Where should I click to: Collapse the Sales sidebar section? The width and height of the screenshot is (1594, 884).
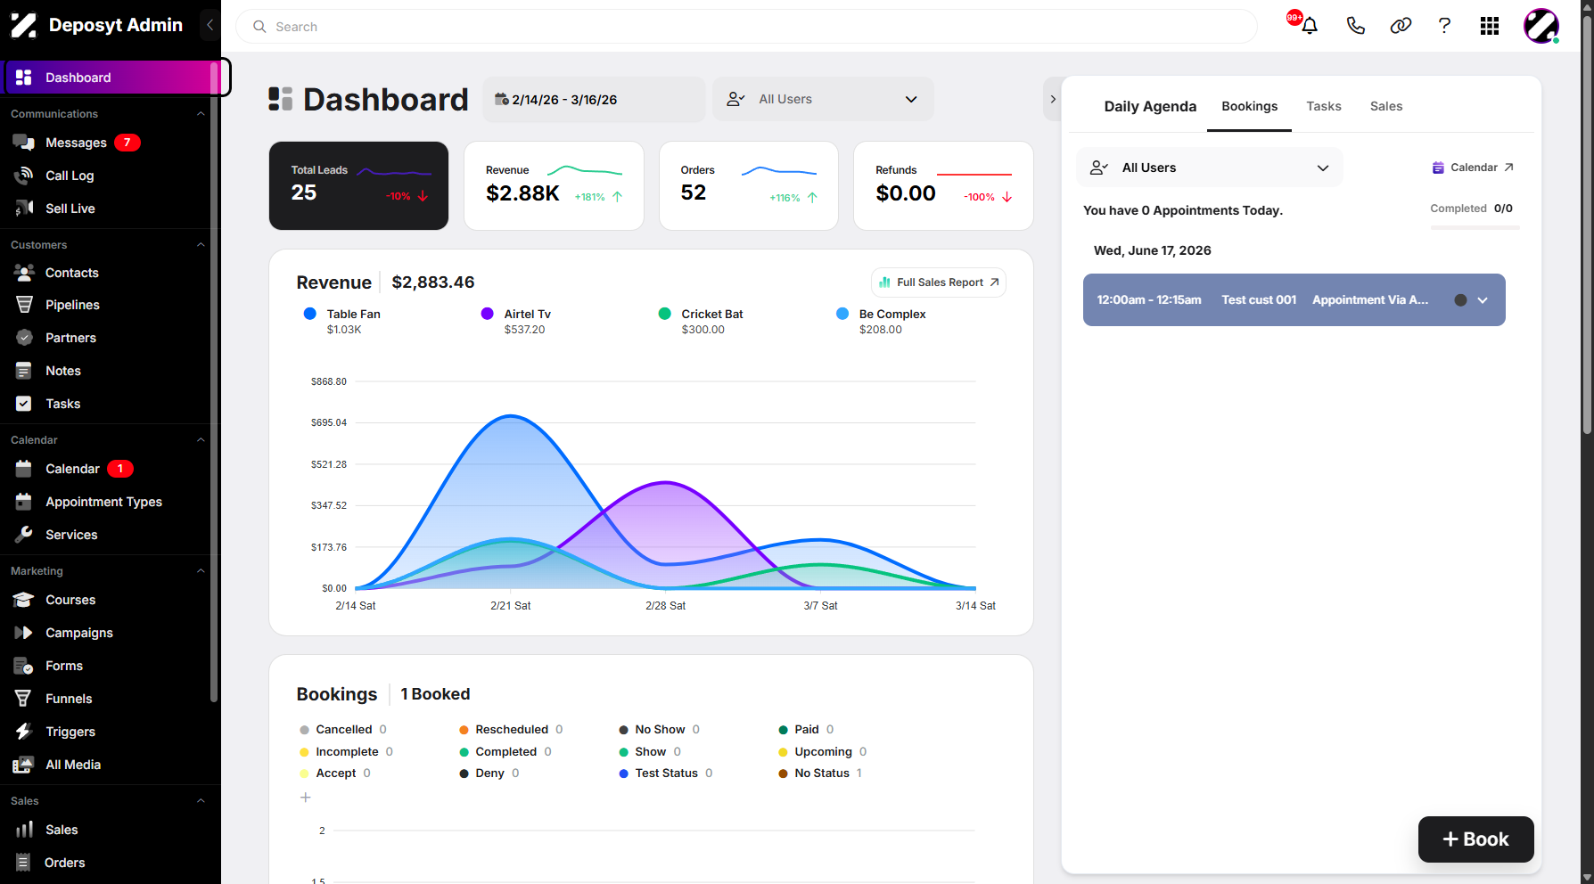(201, 801)
